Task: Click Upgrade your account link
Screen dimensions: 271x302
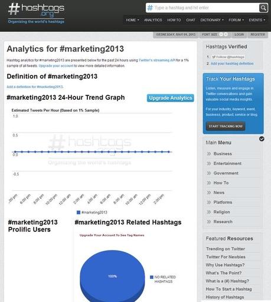Action: 56,66
